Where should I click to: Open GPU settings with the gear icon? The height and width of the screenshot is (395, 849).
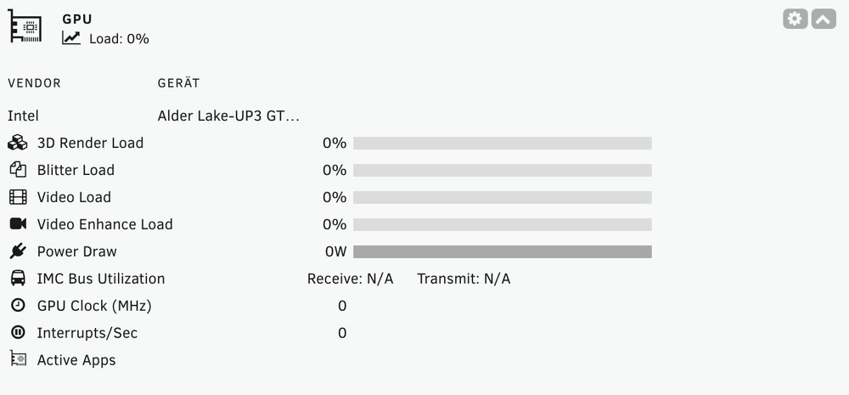pyautogui.click(x=795, y=19)
